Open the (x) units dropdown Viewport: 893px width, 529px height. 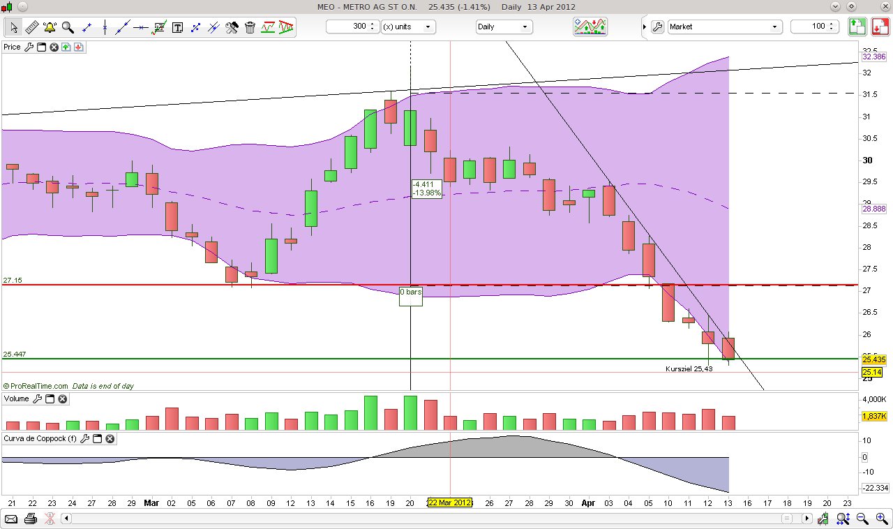click(408, 26)
